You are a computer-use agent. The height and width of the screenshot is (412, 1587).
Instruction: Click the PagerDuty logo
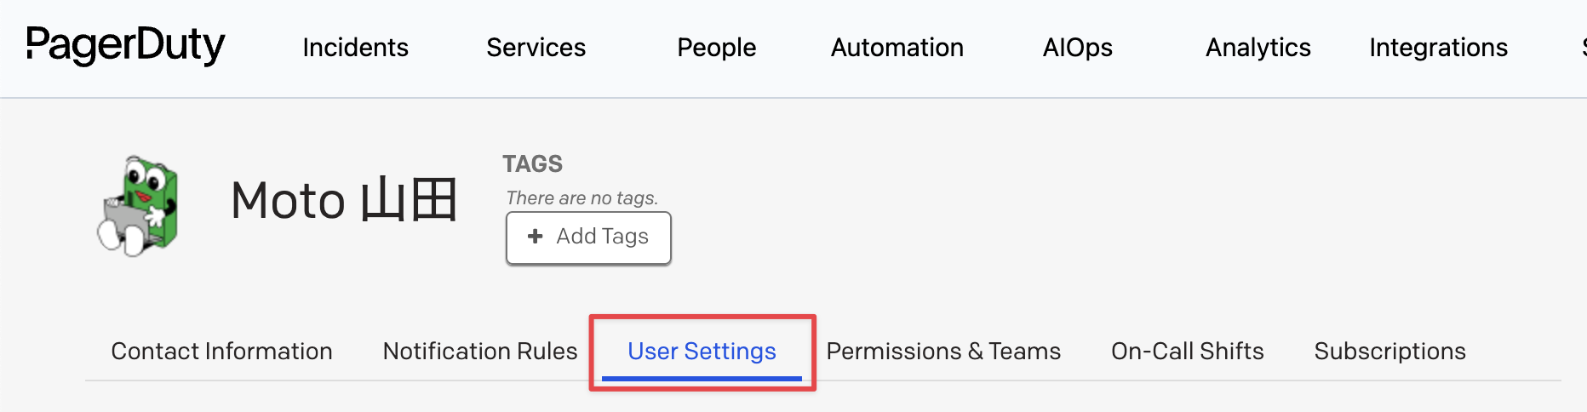click(125, 45)
